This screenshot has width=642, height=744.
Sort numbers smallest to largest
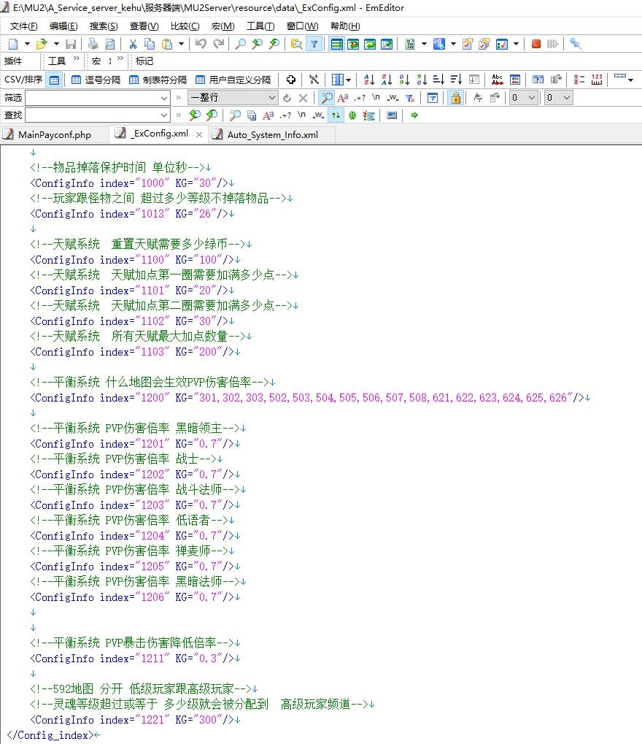point(404,80)
